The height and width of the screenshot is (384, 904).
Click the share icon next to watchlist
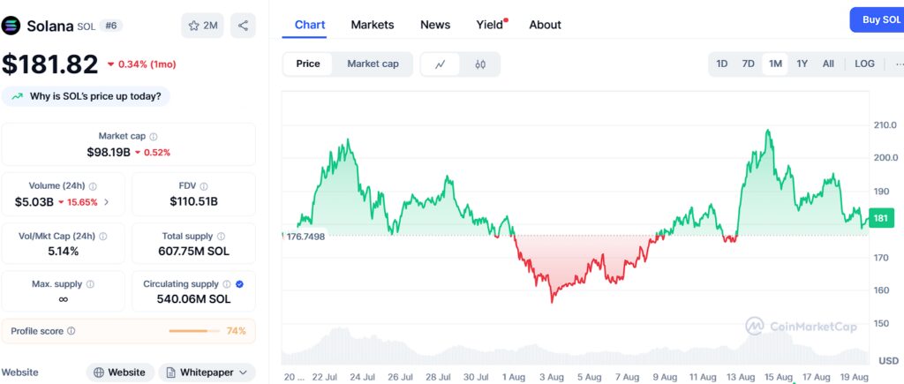click(x=243, y=26)
